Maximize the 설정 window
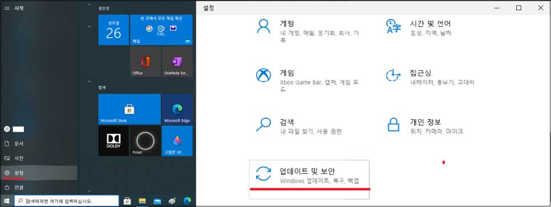Viewport: 551px width, 207px height. (x=518, y=8)
